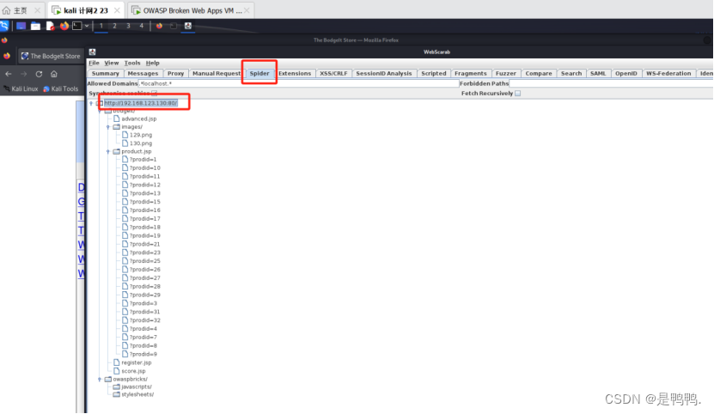
Task: Launch Firefox from the panel launcher
Action: tap(64, 26)
